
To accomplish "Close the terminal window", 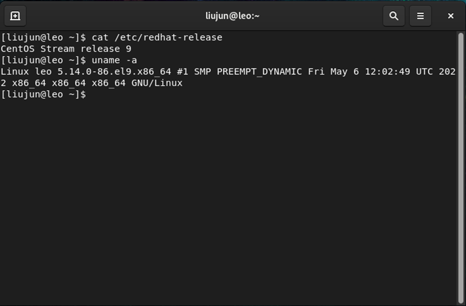I will tap(451, 16).
